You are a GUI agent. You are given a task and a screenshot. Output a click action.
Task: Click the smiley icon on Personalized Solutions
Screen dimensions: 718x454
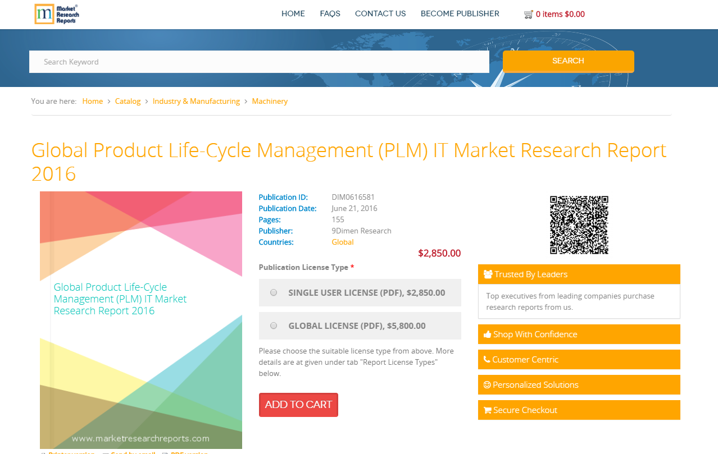(x=487, y=384)
